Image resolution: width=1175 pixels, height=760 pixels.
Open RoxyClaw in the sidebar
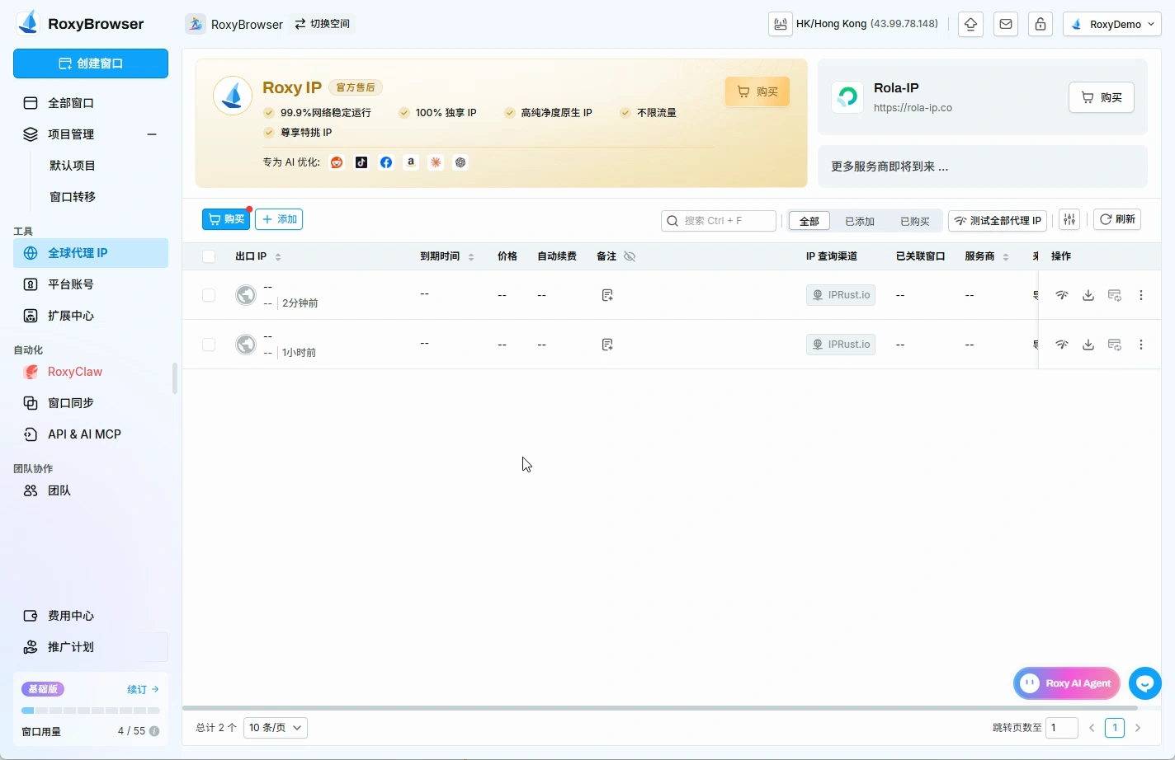point(91,372)
